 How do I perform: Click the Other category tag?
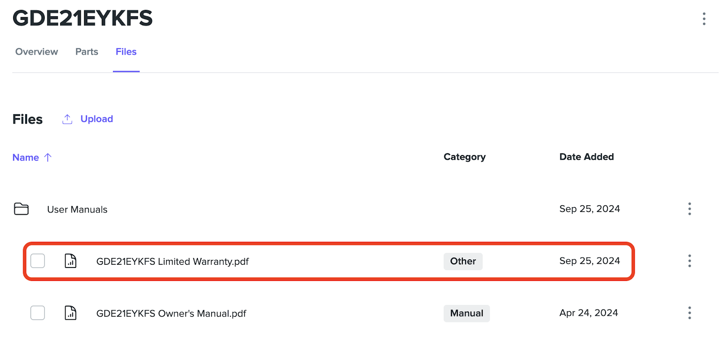[x=463, y=261]
